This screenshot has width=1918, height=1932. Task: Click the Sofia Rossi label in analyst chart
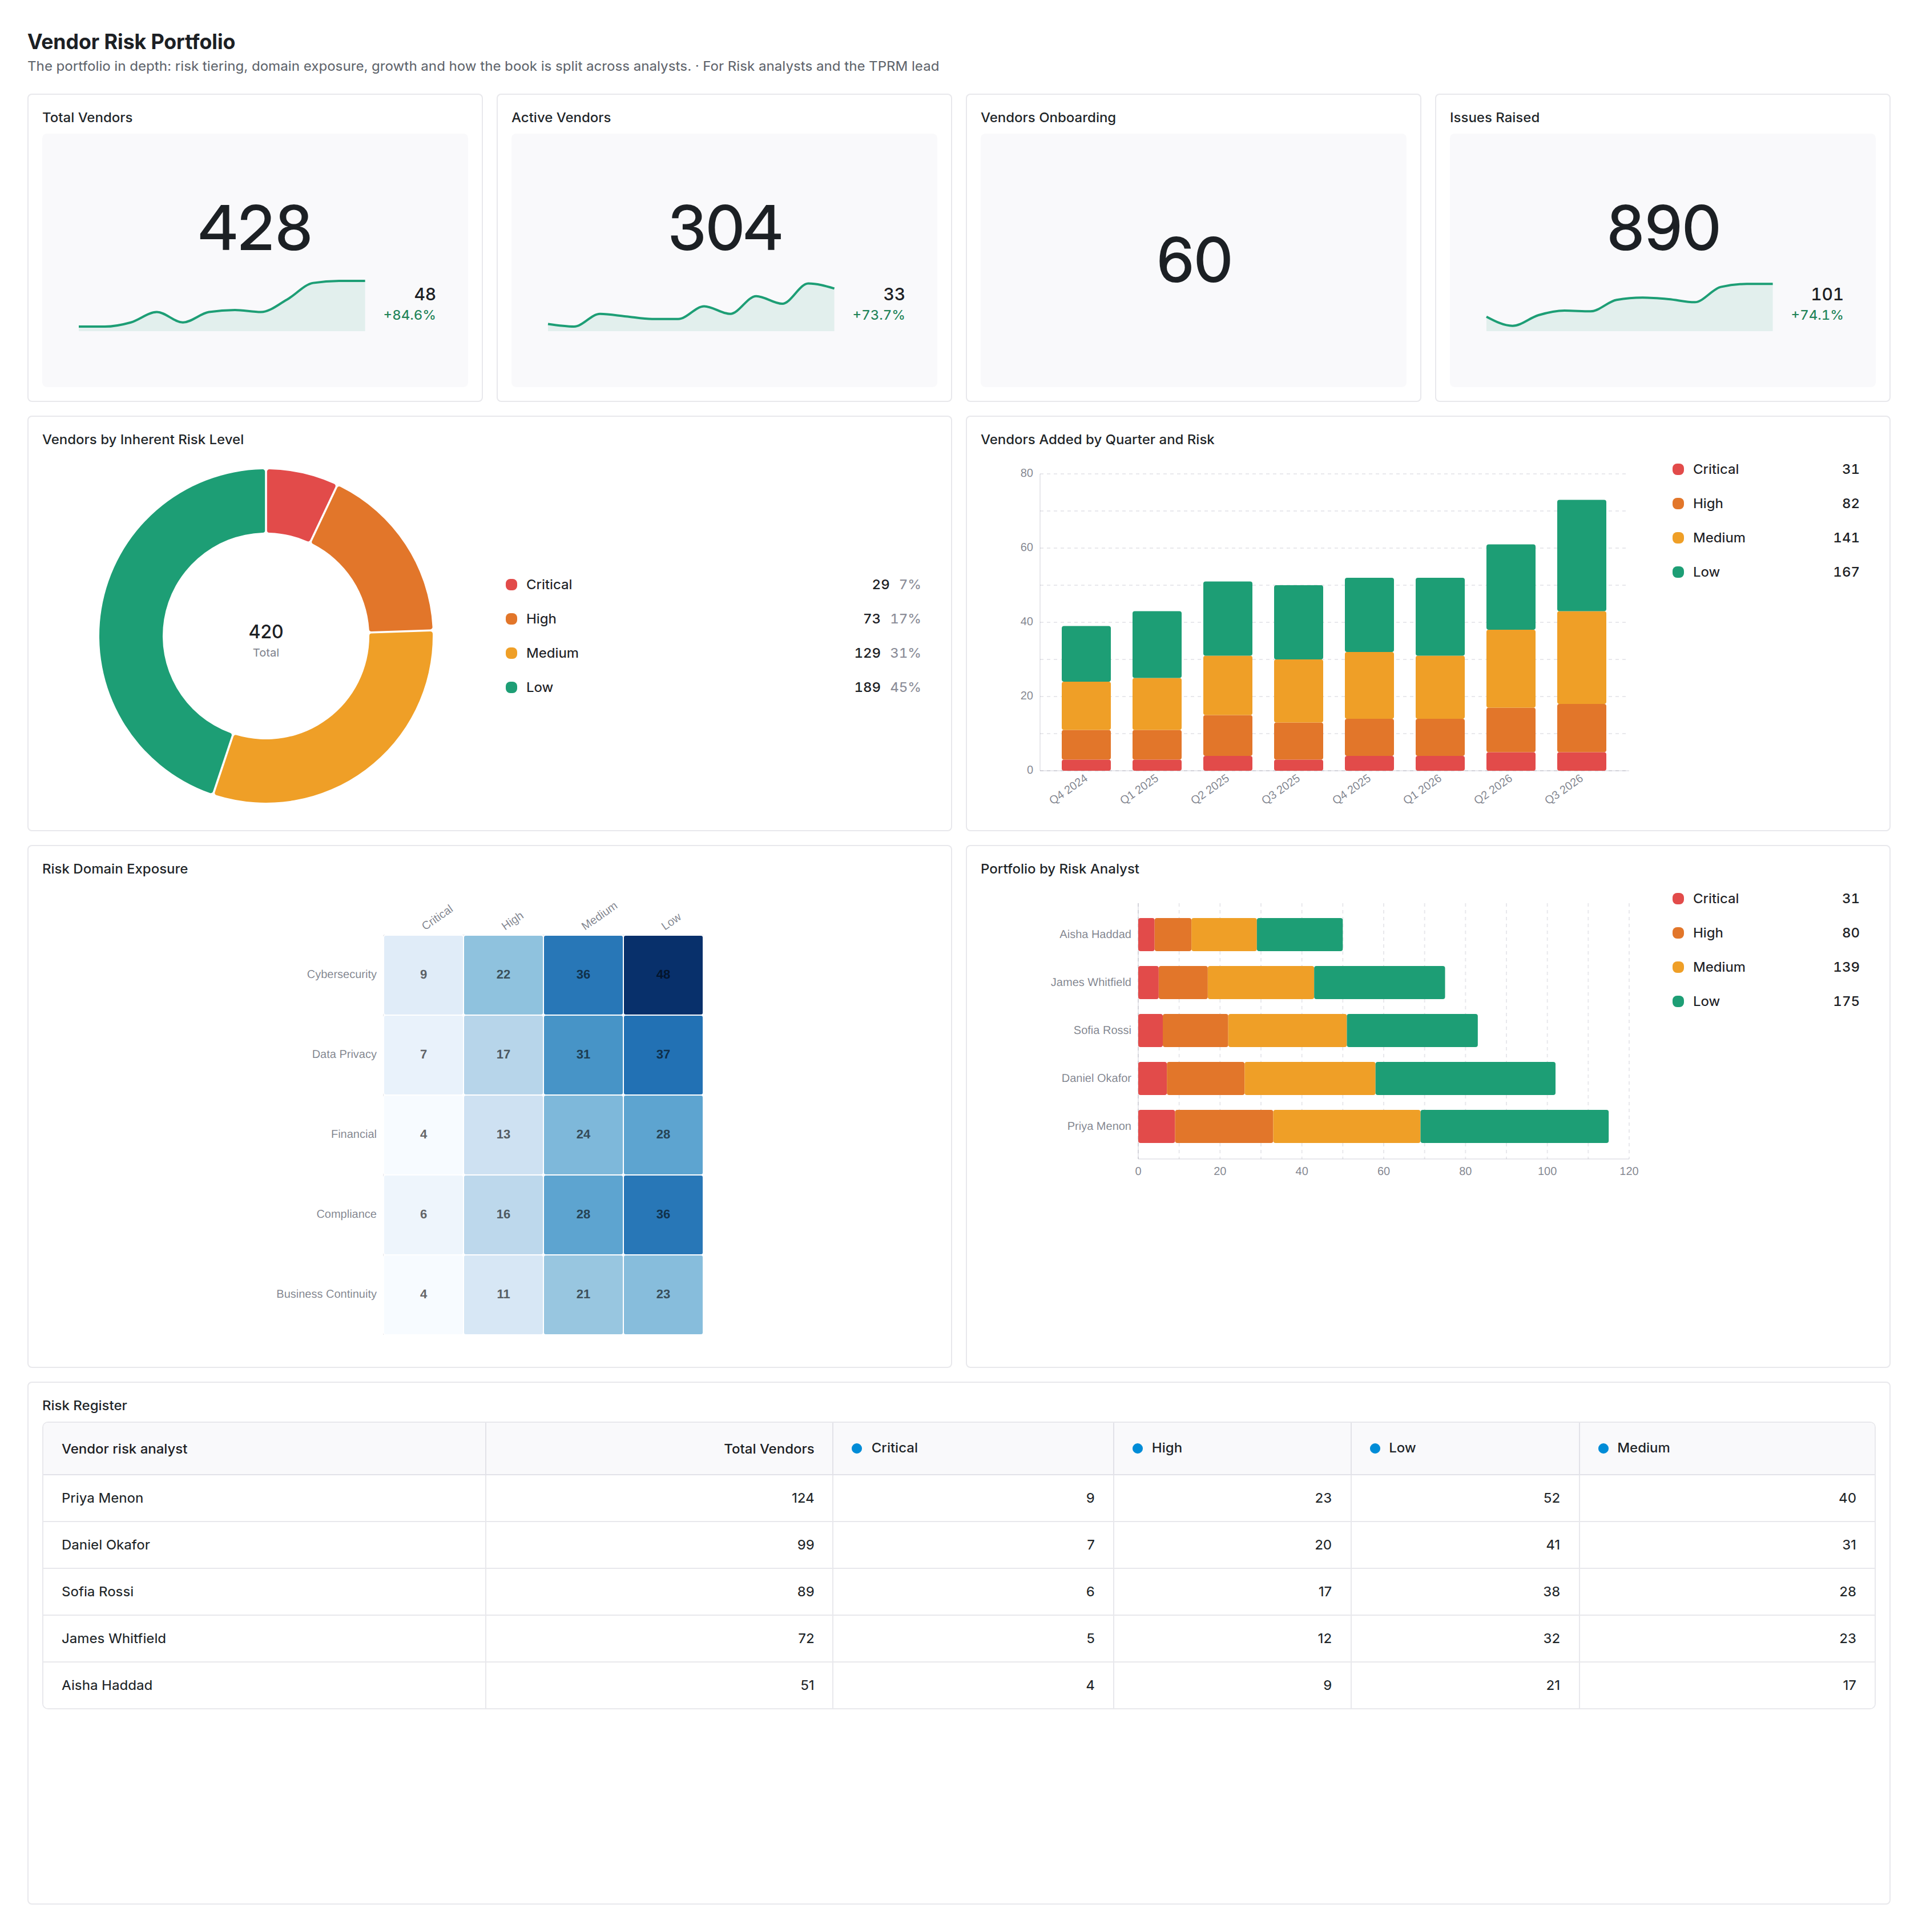click(x=1102, y=1031)
